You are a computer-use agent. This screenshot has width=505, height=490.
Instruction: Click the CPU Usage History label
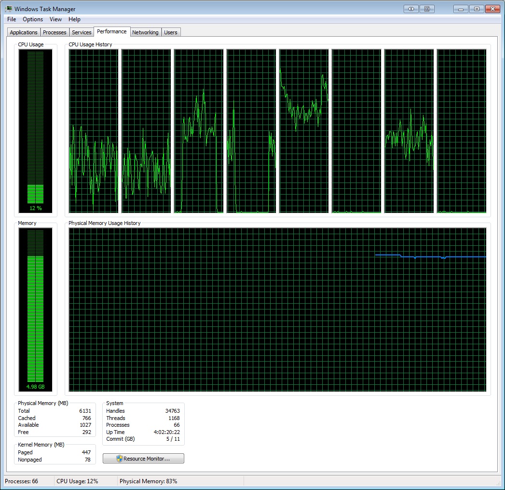90,44
